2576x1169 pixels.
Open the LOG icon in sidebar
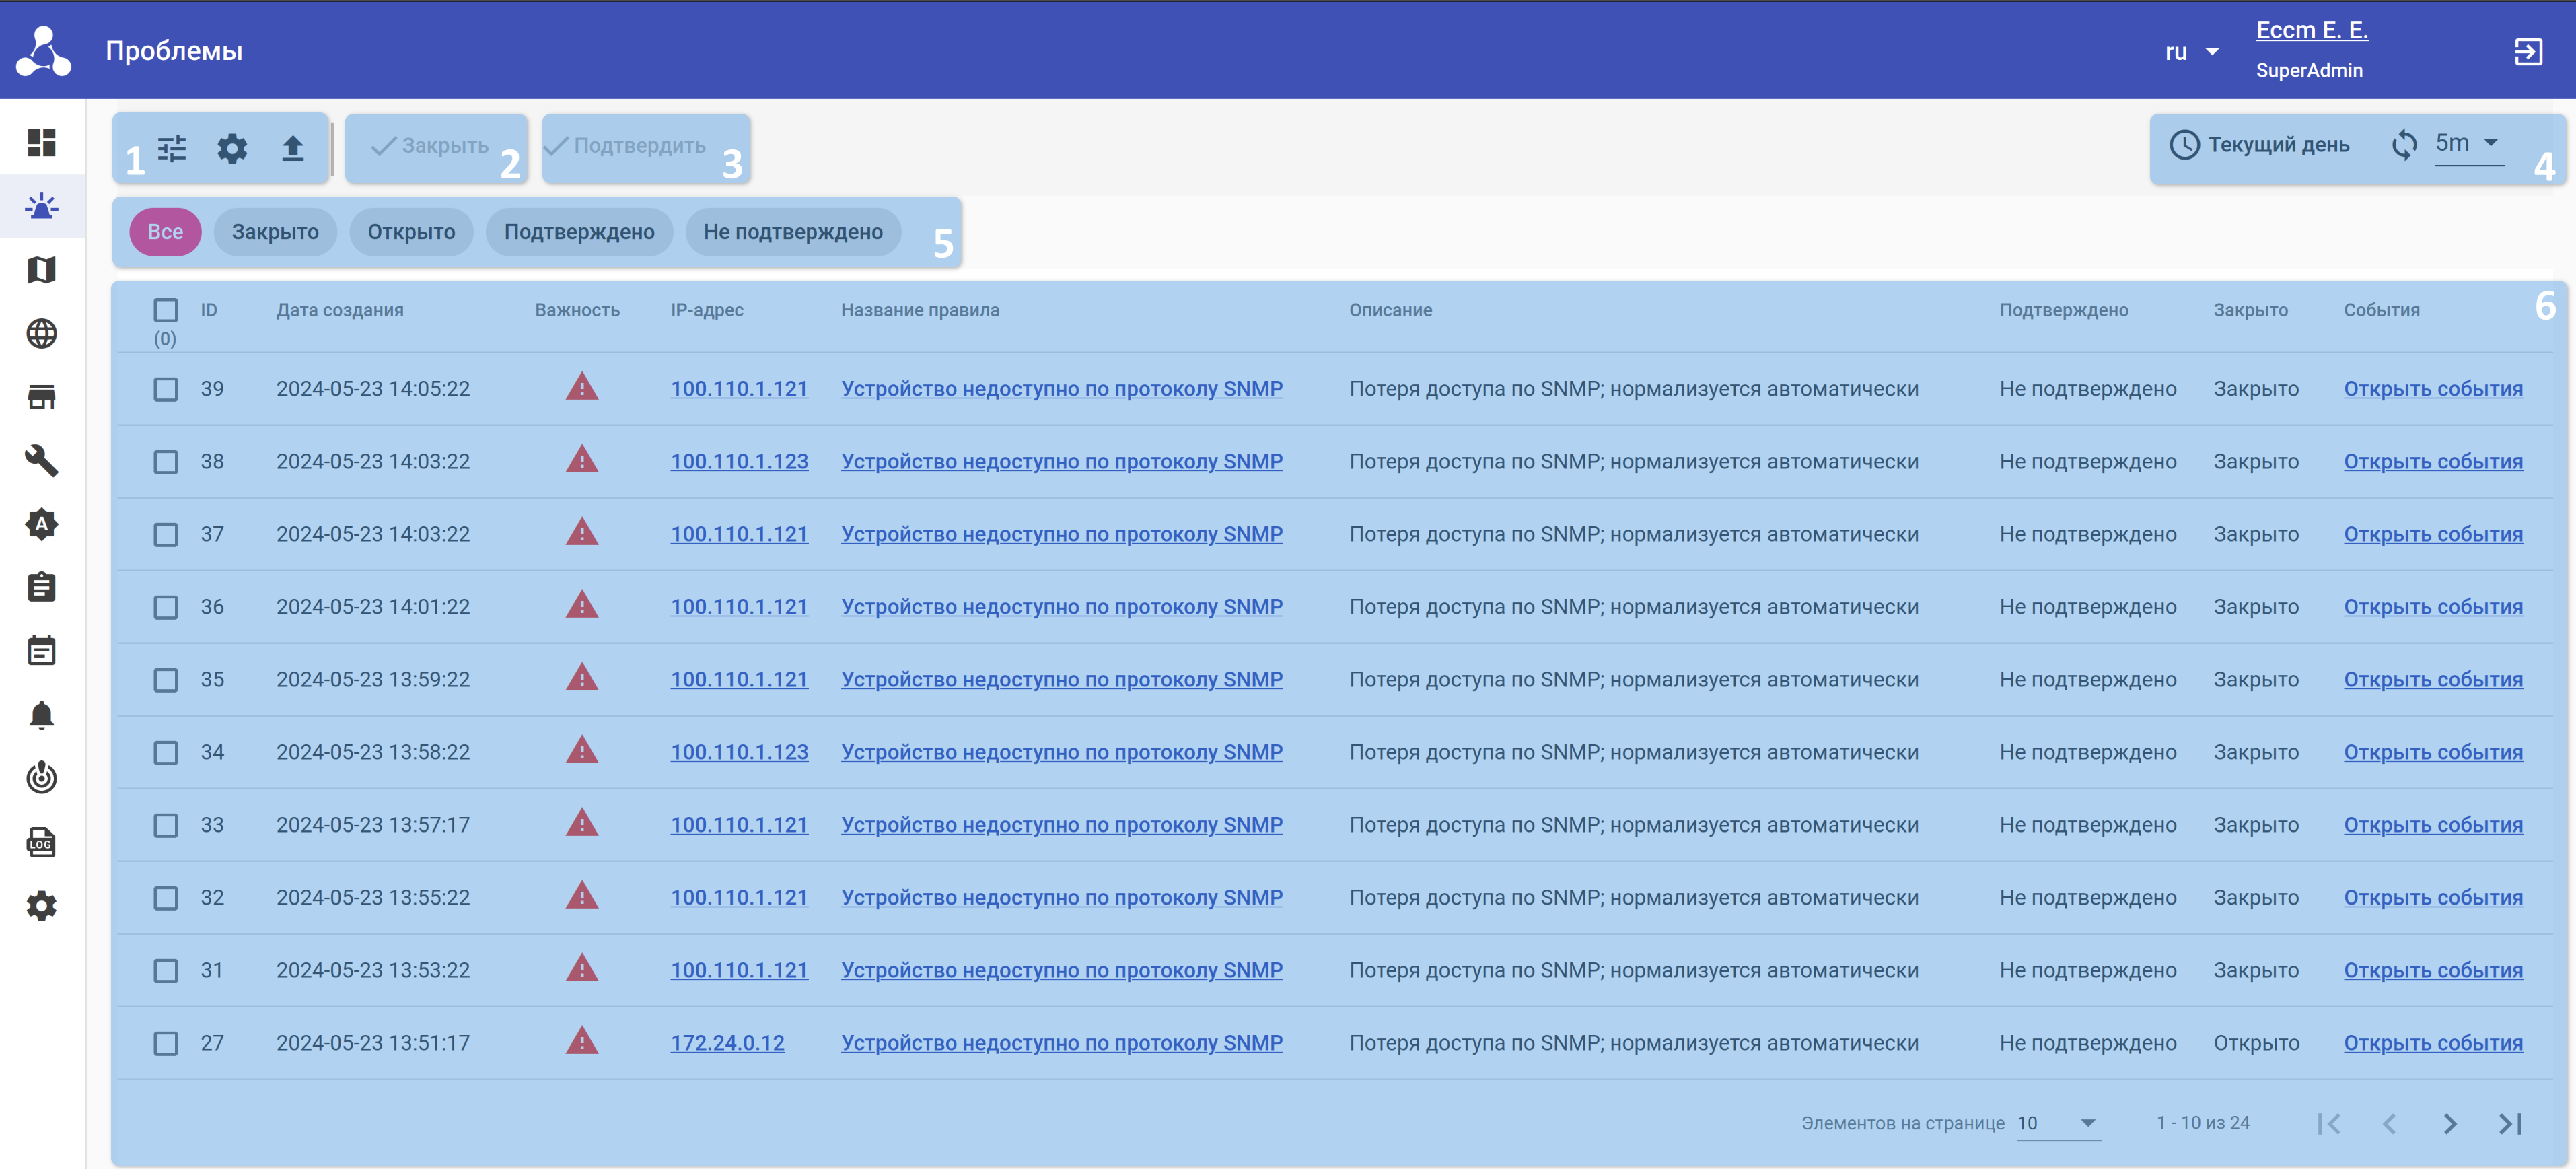click(41, 842)
